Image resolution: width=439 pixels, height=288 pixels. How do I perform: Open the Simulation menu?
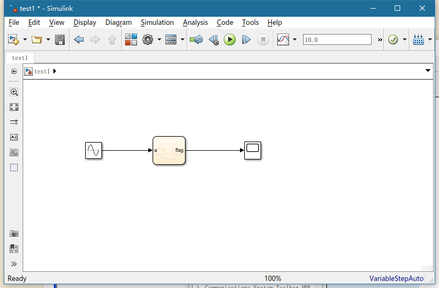(157, 23)
